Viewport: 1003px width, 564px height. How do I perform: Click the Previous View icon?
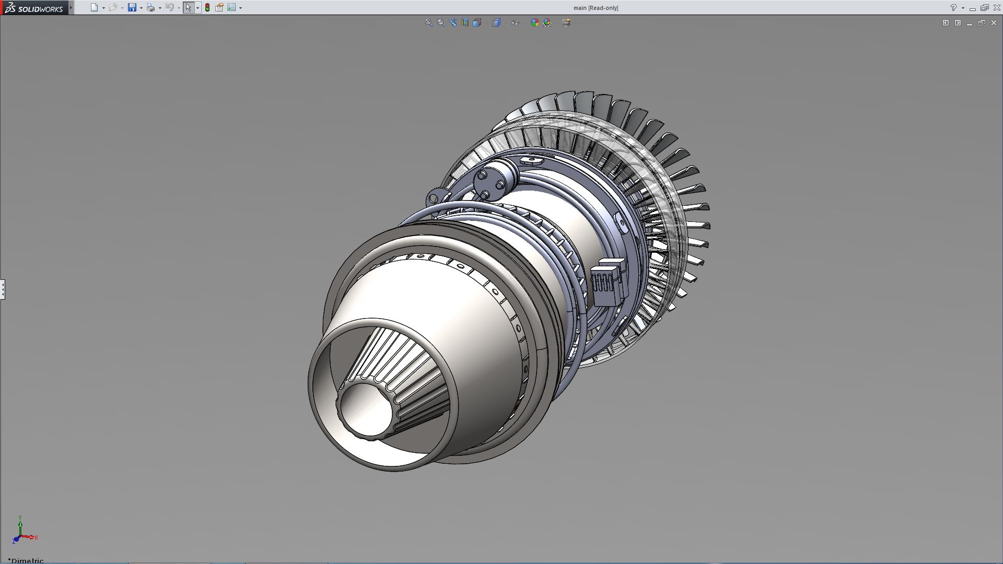click(x=453, y=22)
